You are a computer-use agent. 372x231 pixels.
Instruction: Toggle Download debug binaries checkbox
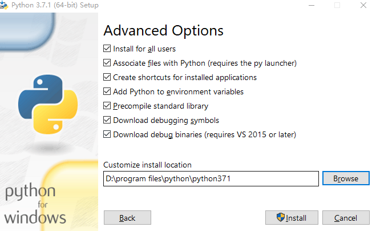point(107,134)
